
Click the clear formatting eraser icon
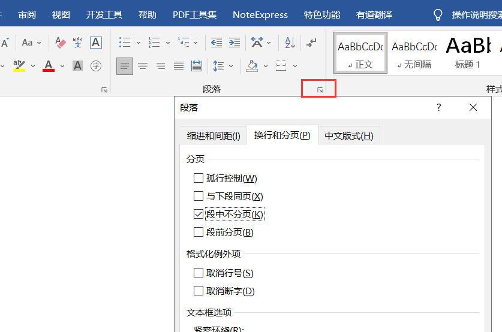click(x=61, y=43)
